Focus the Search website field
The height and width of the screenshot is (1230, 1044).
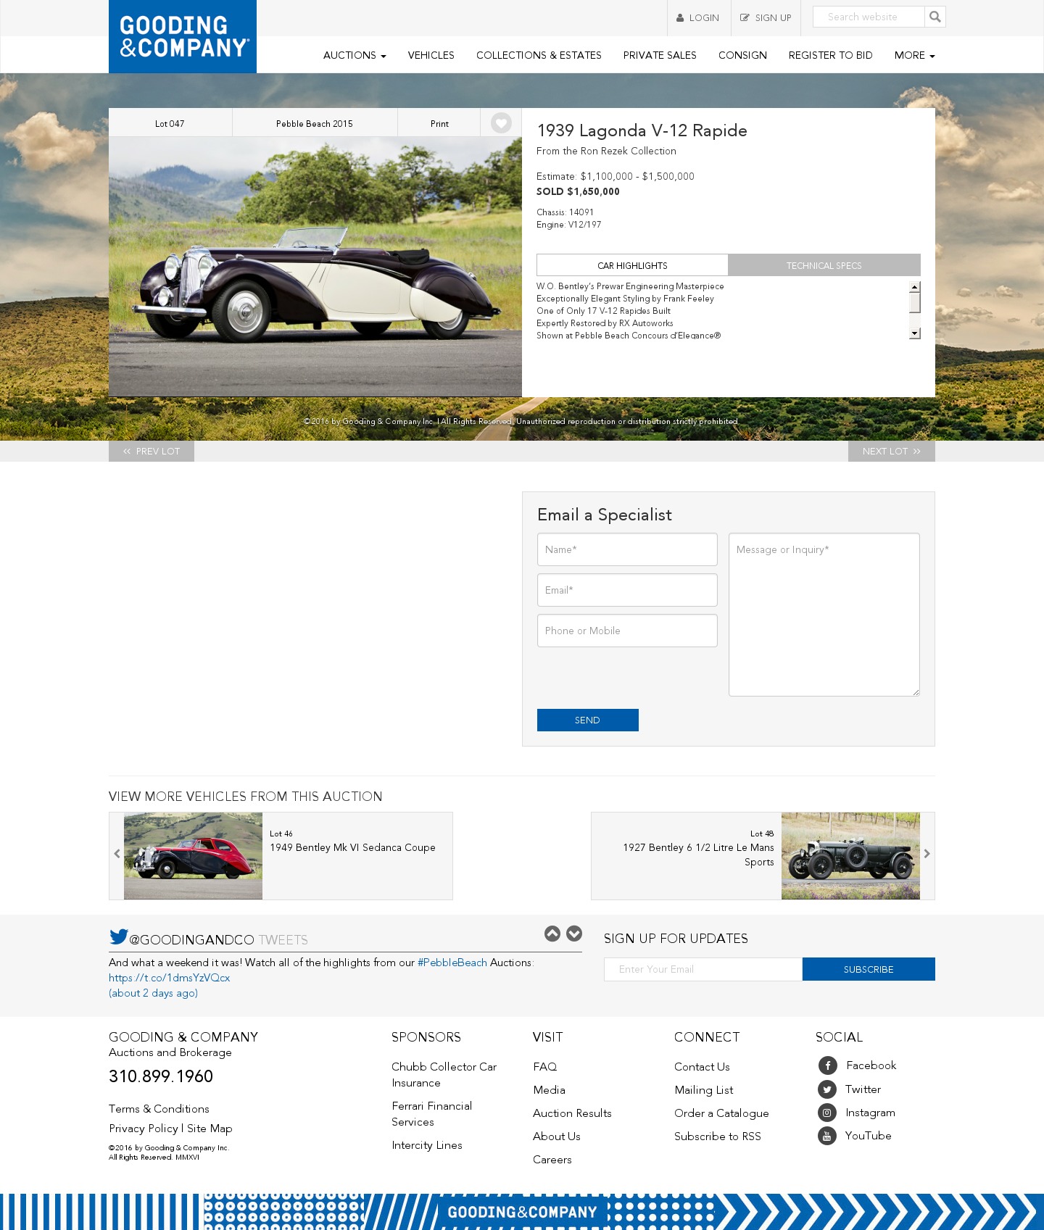click(869, 17)
